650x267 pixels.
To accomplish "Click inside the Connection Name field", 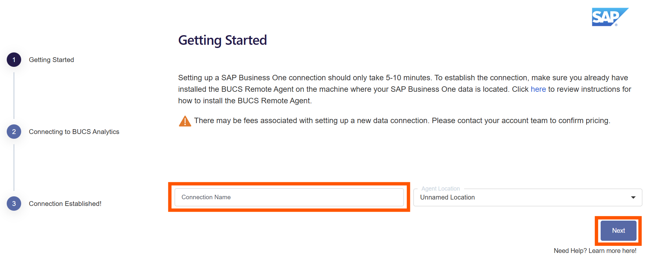I will pyautogui.click(x=288, y=197).
